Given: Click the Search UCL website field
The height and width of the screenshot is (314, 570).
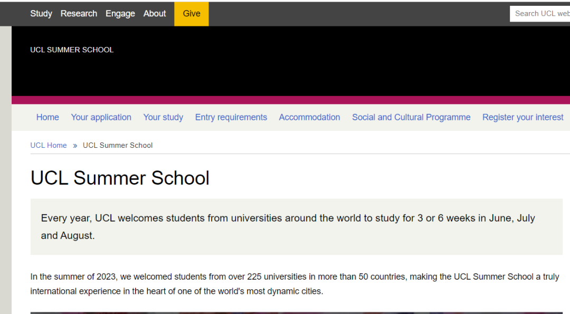Looking at the screenshot, I should [540, 14].
